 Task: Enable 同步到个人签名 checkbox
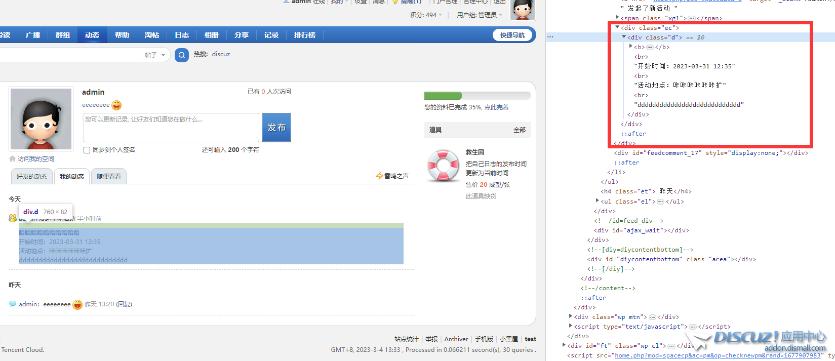point(87,150)
